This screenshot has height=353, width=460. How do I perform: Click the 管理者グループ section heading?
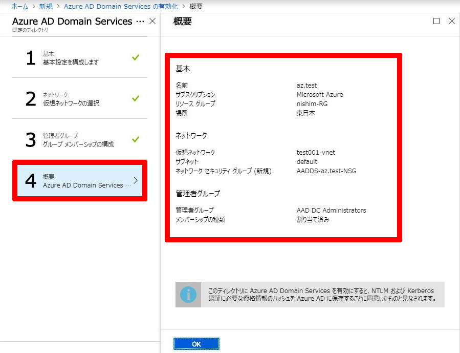pyautogui.click(x=198, y=193)
